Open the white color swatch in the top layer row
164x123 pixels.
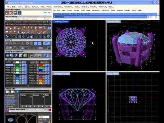(x=17, y=62)
